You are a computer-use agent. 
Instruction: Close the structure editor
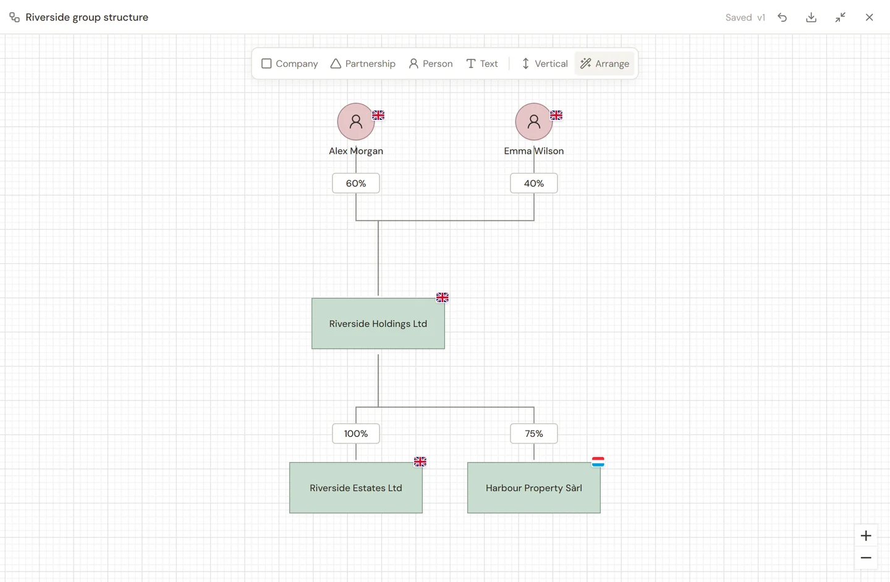(870, 17)
